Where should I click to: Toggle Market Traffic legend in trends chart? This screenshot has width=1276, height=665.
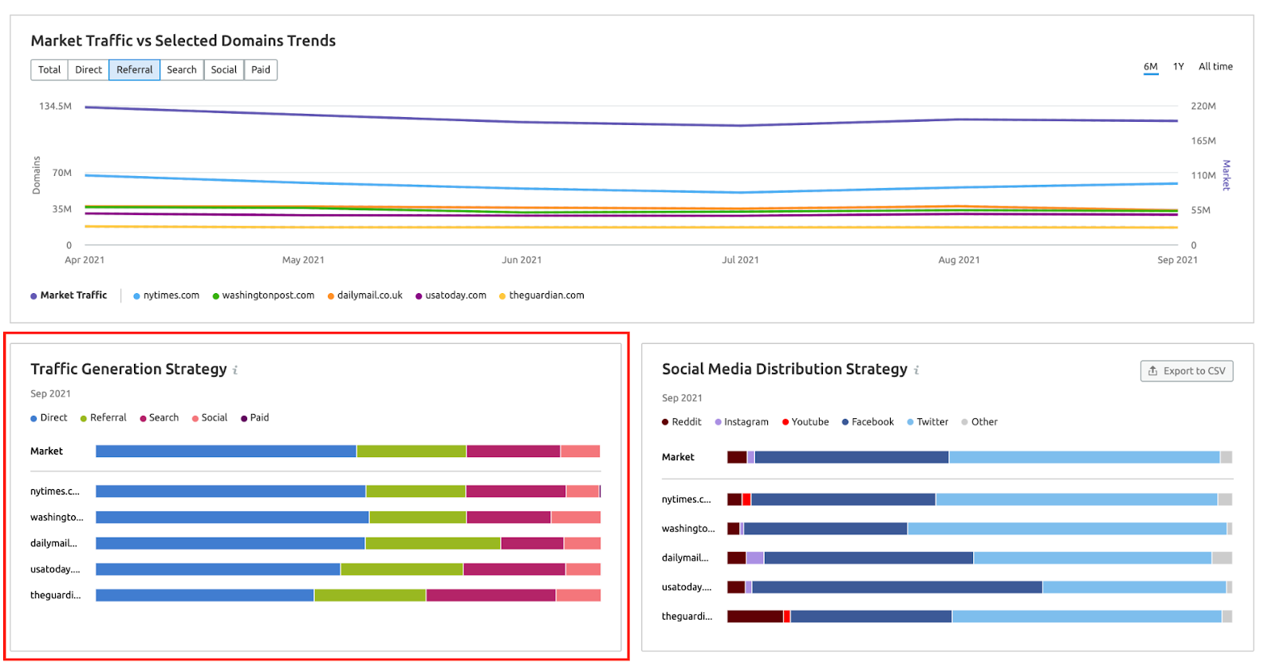pos(69,295)
